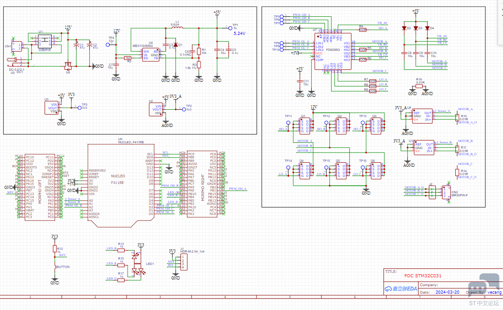
Task: Click the TP13 test point circle
Action: click(363, 122)
